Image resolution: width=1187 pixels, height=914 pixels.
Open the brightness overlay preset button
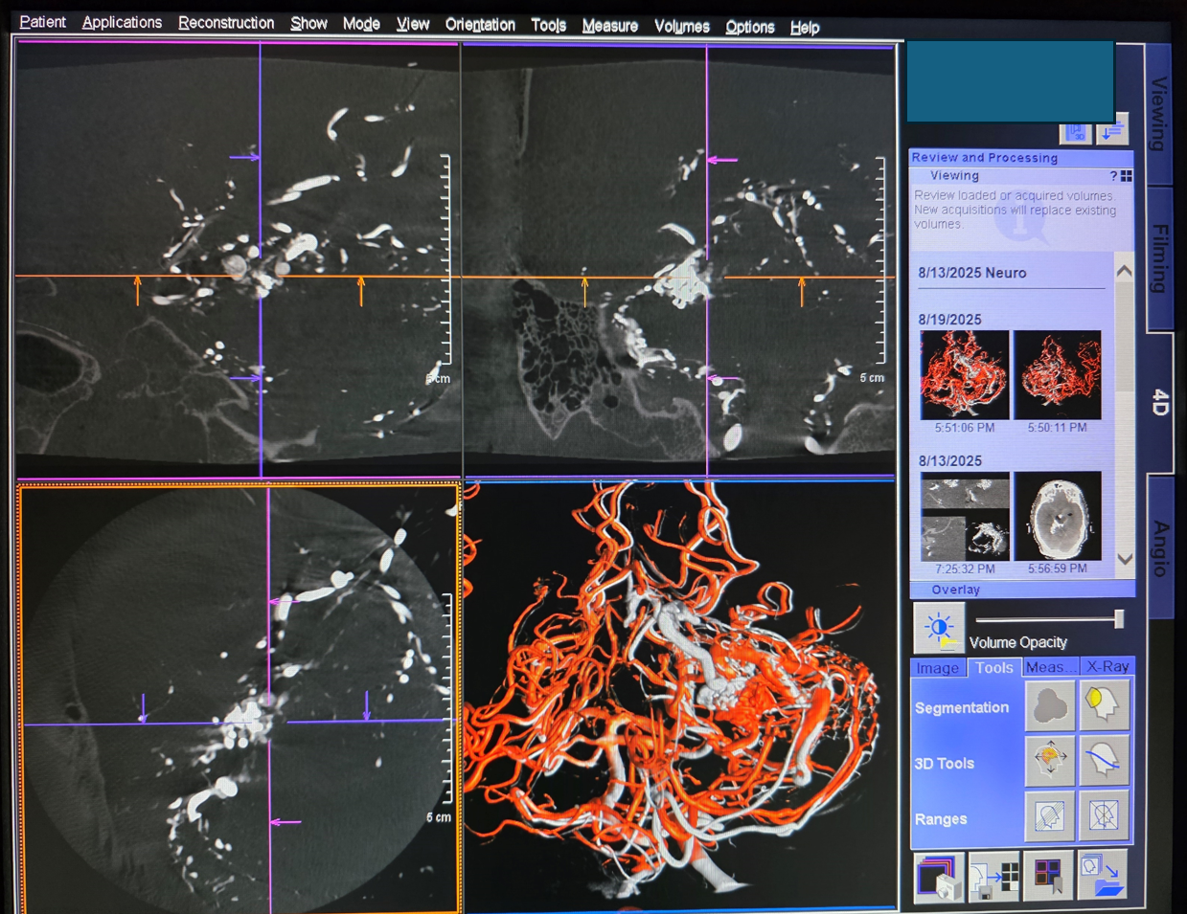(939, 628)
